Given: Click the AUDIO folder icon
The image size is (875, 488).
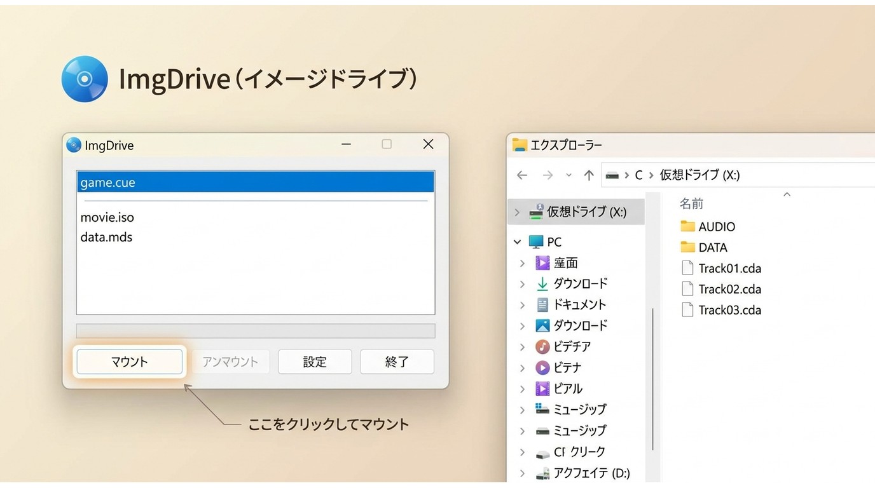Looking at the screenshot, I should point(687,226).
